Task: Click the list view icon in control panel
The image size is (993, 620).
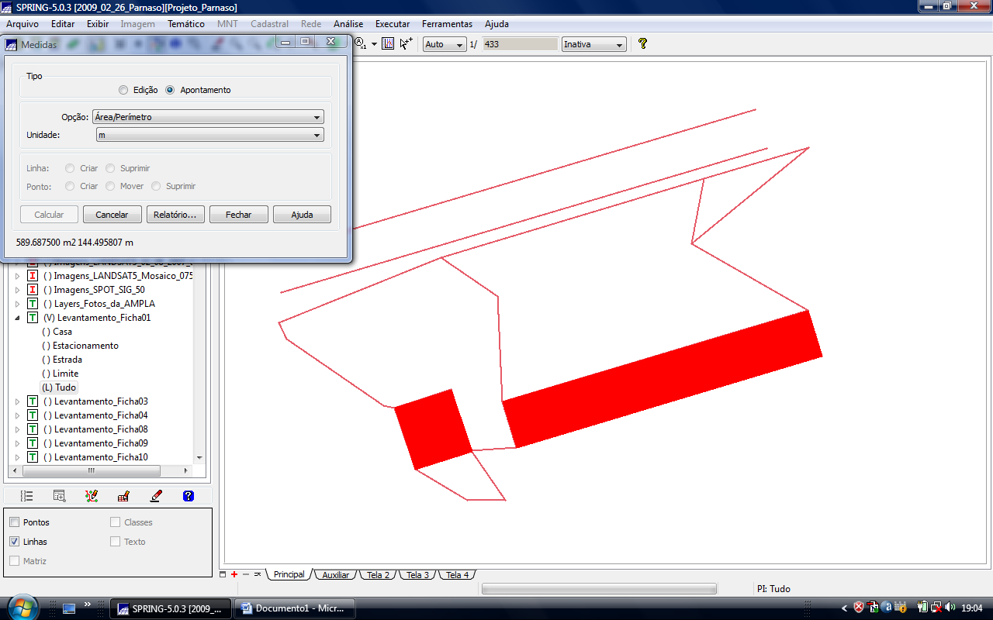Action: point(27,496)
